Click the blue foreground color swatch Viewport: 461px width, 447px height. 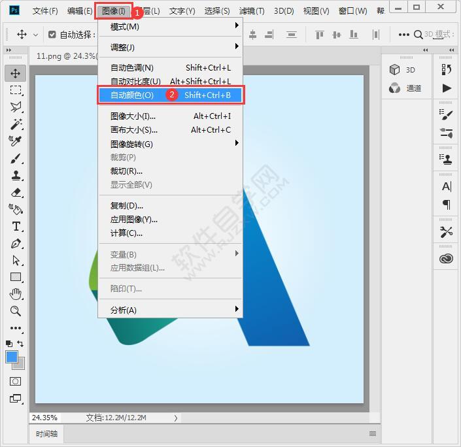[x=12, y=357]
